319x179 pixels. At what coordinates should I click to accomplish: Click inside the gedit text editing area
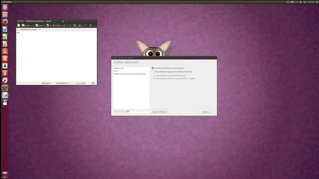click(56, 57)
